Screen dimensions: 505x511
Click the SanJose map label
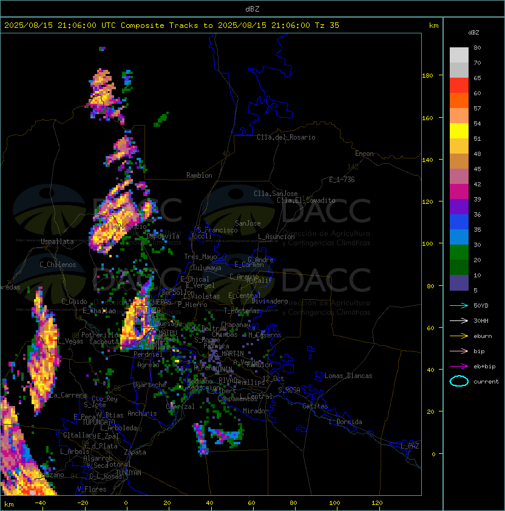click(248, 223)
